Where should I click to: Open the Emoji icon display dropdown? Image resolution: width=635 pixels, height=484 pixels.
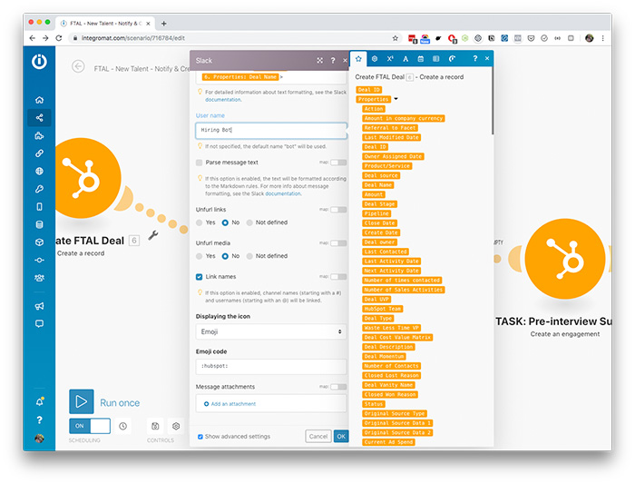point(271,331)
